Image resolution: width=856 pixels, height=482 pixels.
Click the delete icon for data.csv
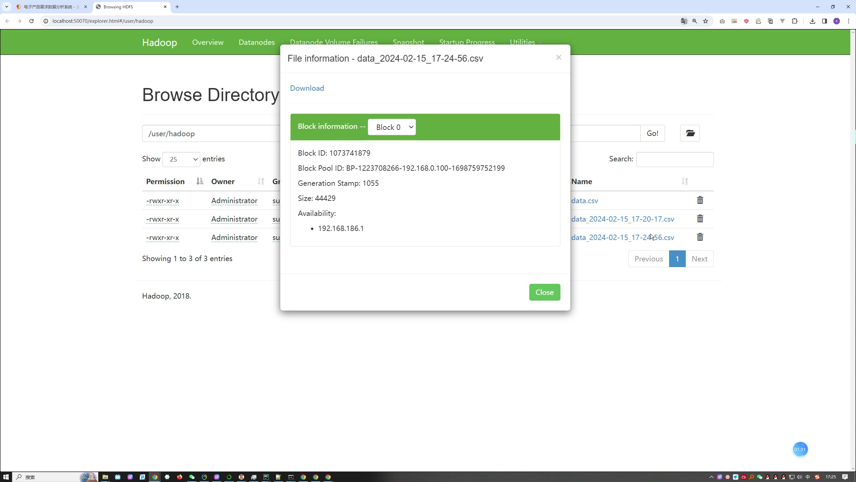pos(700,201)
